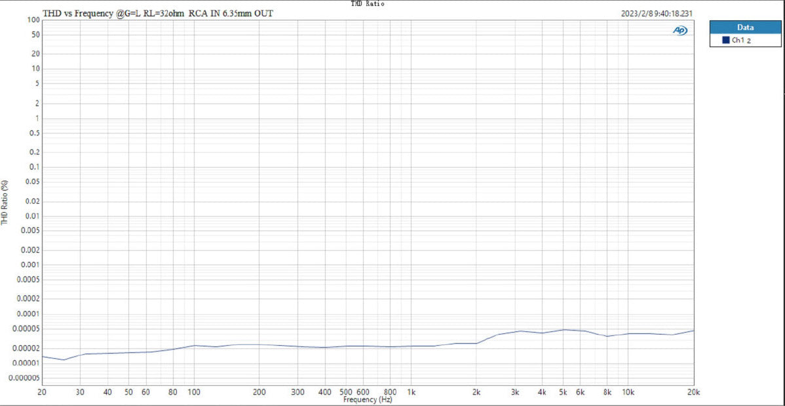
Task: Click the trace peak near 5k Hz
Action: [564, 329]
